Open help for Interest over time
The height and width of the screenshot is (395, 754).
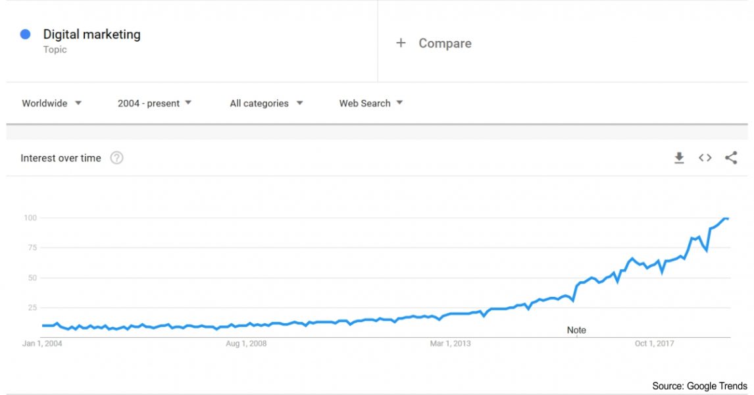[x=117, y=157]
